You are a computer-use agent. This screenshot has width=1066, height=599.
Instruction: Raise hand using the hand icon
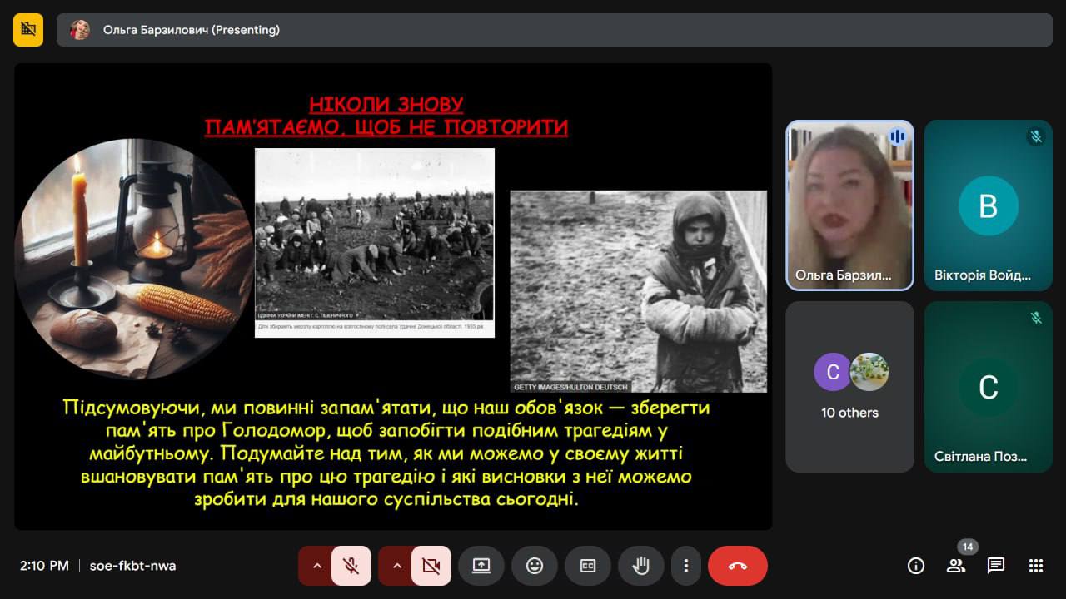click(640, 566)
